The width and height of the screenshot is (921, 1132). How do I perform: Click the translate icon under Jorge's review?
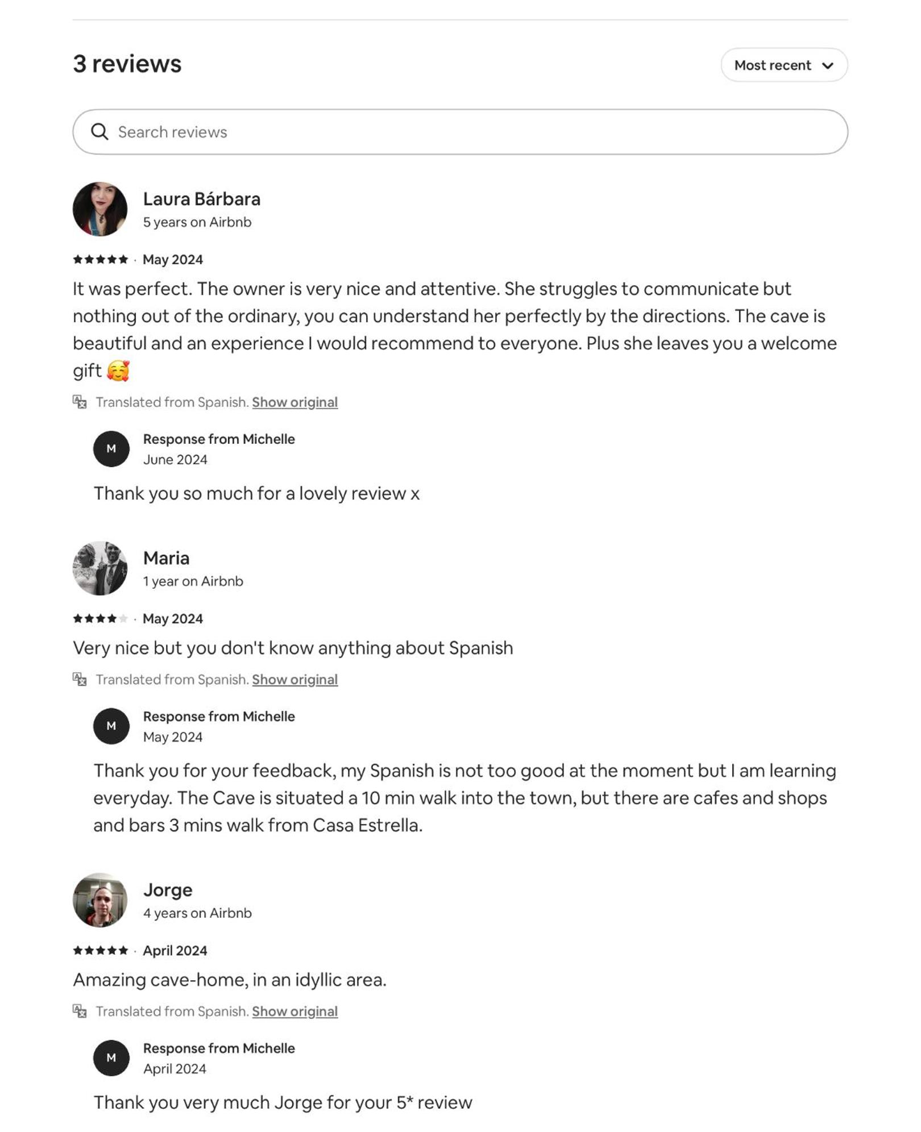[80, 1011]
